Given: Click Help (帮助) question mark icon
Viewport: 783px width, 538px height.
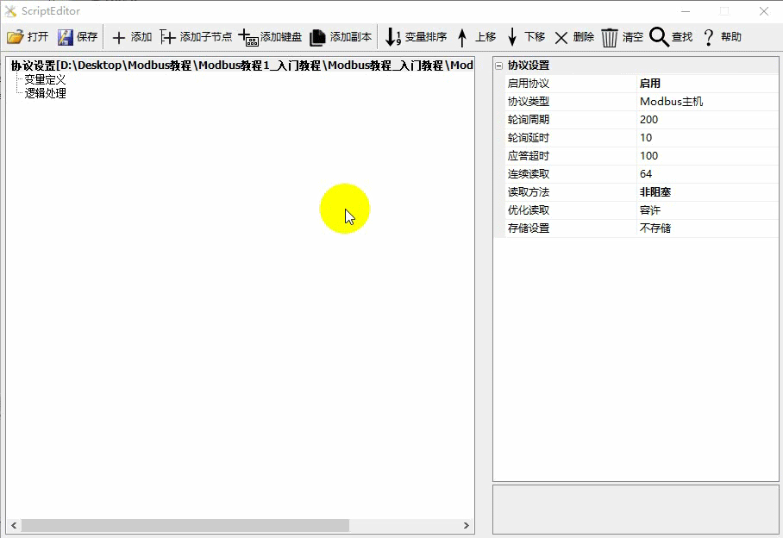Looking at the screenshot, I should click(708, 37).
